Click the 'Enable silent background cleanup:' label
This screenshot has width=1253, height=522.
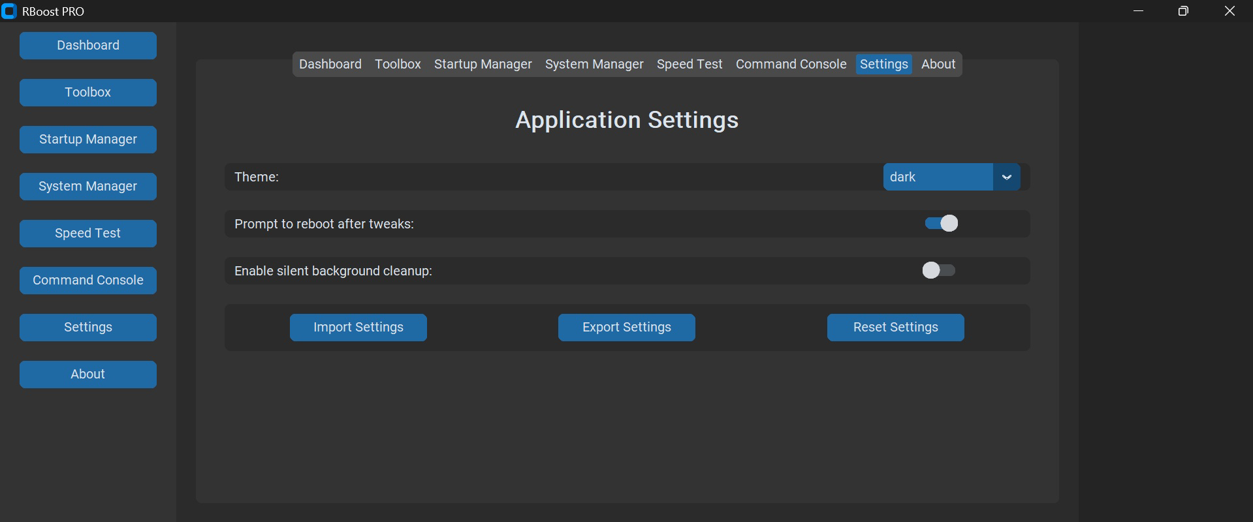[x=333, y=271]
